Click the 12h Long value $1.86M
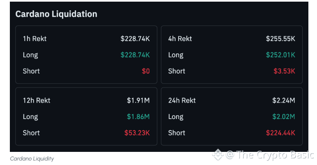Viewport: 317px width, 165px height. point(138,117)
